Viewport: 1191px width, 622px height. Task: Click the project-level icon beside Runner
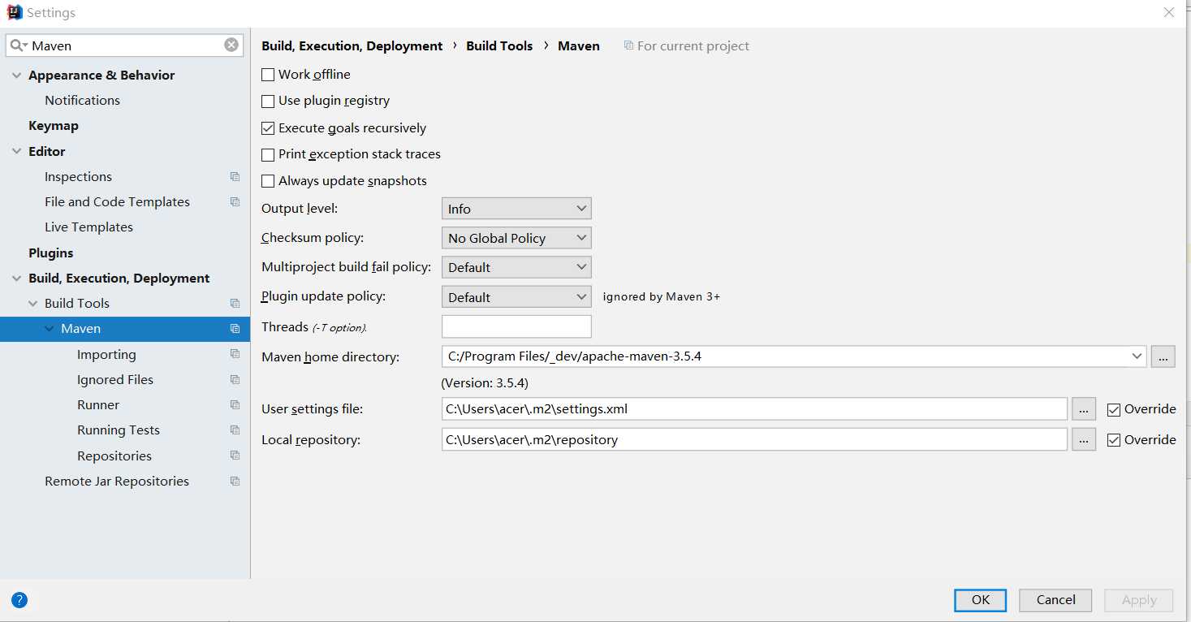pos(235,405)
